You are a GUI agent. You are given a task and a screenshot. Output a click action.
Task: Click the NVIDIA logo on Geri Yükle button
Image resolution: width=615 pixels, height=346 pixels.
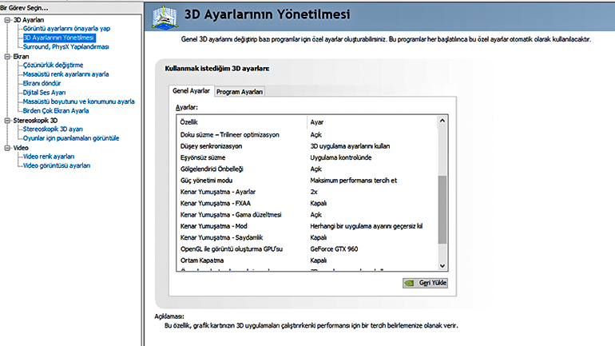410,283
